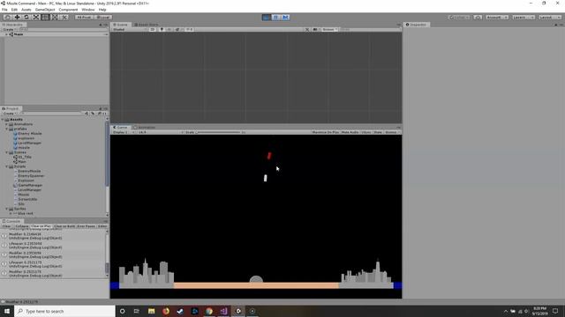Screen dimensions: 565x317
Task: Select the Main scene asset in Project
Action: click(19, 162)
